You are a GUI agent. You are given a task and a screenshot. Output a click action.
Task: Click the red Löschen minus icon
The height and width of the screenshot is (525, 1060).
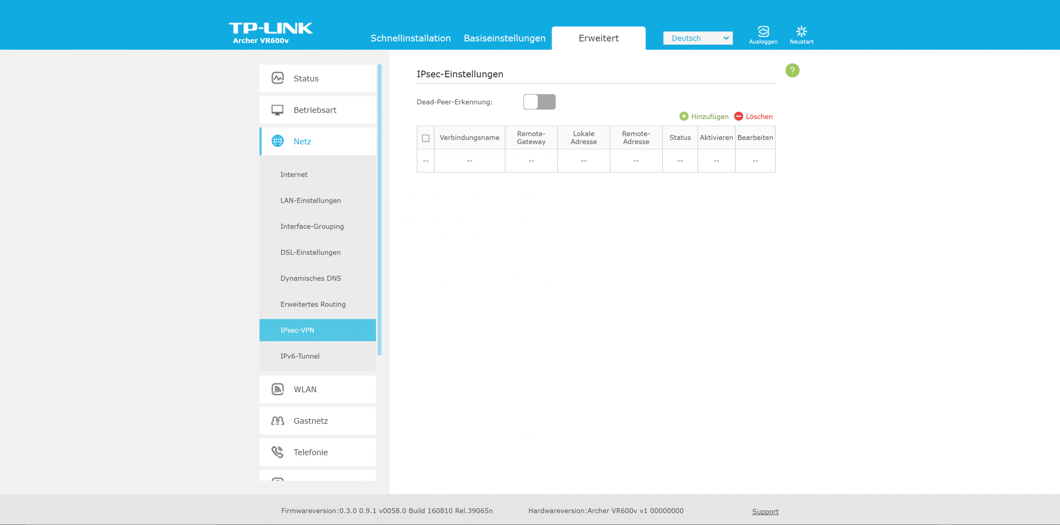[x=738, y=117]
